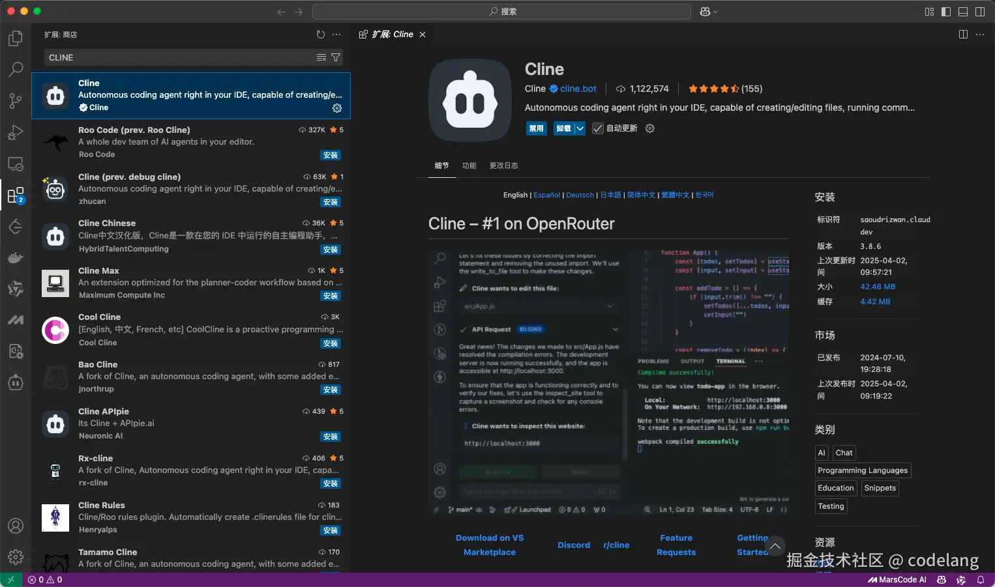Image resolution: width=995 pixels, height=587 pixels.
Task: Open editor more actions menu
Action: tap(980, 35)
